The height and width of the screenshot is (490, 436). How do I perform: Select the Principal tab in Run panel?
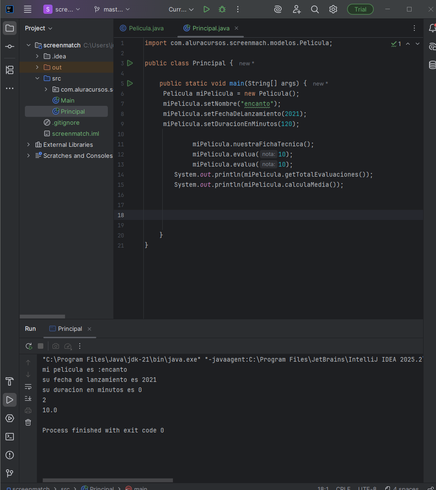pos(66,329)
